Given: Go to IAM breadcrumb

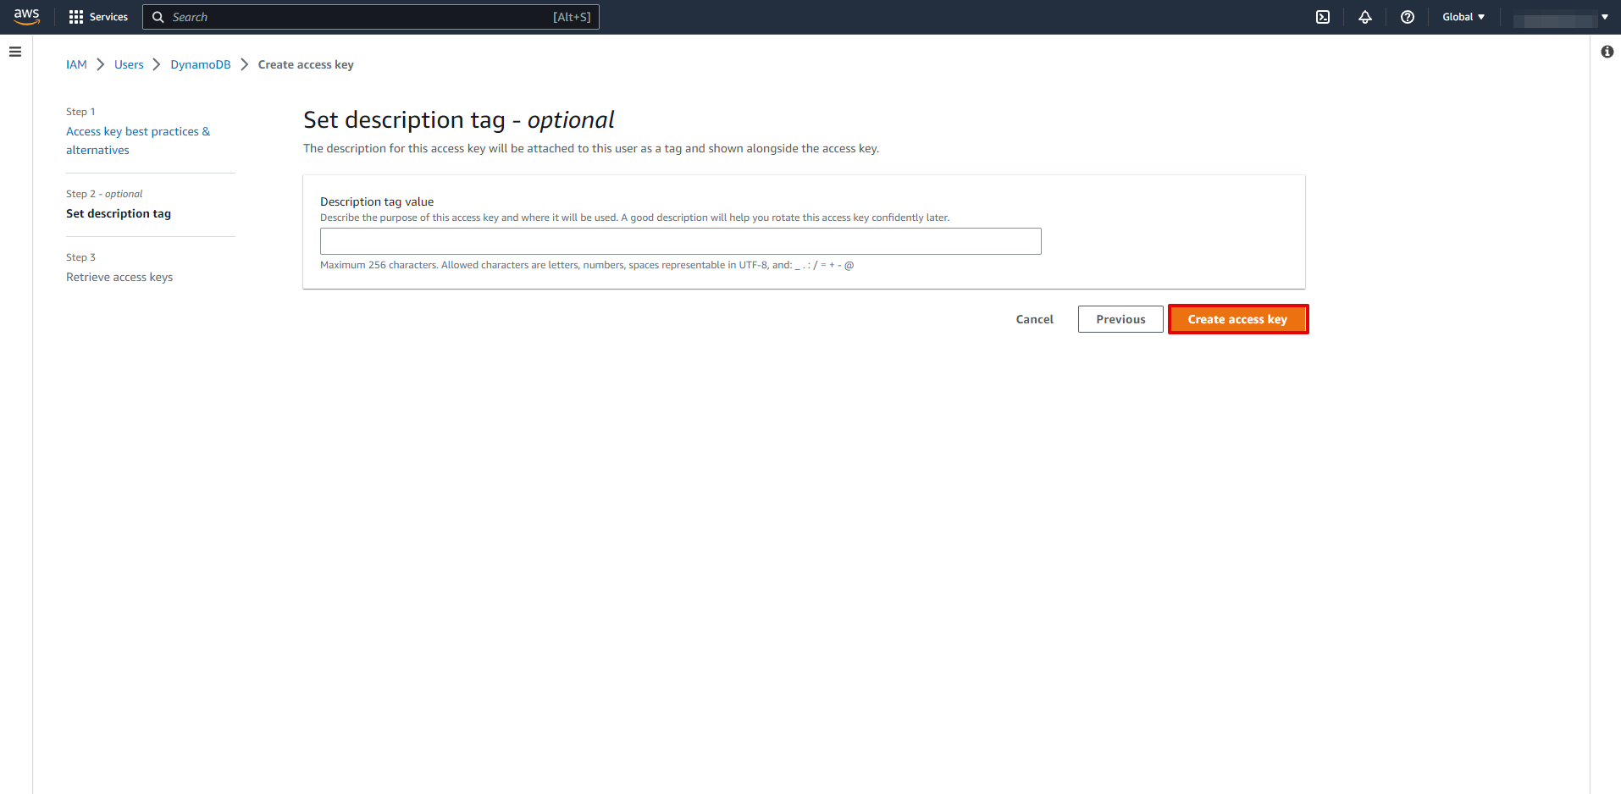Looking at the screenshot, I should click(76, 64).
